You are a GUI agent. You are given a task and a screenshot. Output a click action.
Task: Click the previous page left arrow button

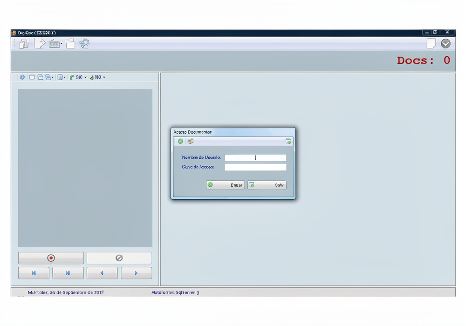[x=102, y=273]
